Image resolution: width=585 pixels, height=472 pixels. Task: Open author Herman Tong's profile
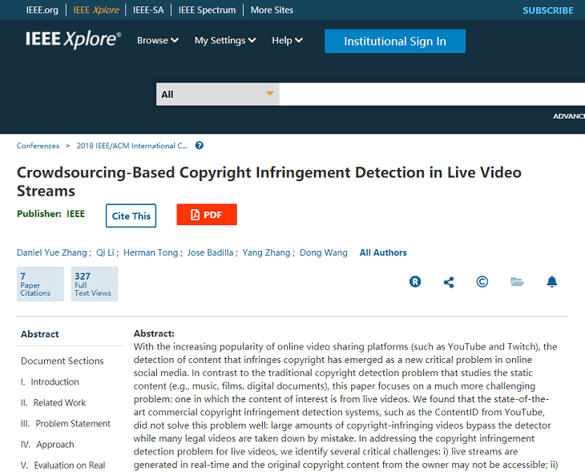pyautogui.click(x=151, y=252)
